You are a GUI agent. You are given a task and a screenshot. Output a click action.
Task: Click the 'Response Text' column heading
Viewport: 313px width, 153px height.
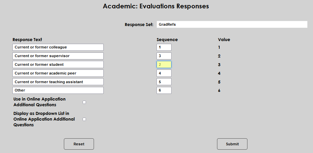27,40
